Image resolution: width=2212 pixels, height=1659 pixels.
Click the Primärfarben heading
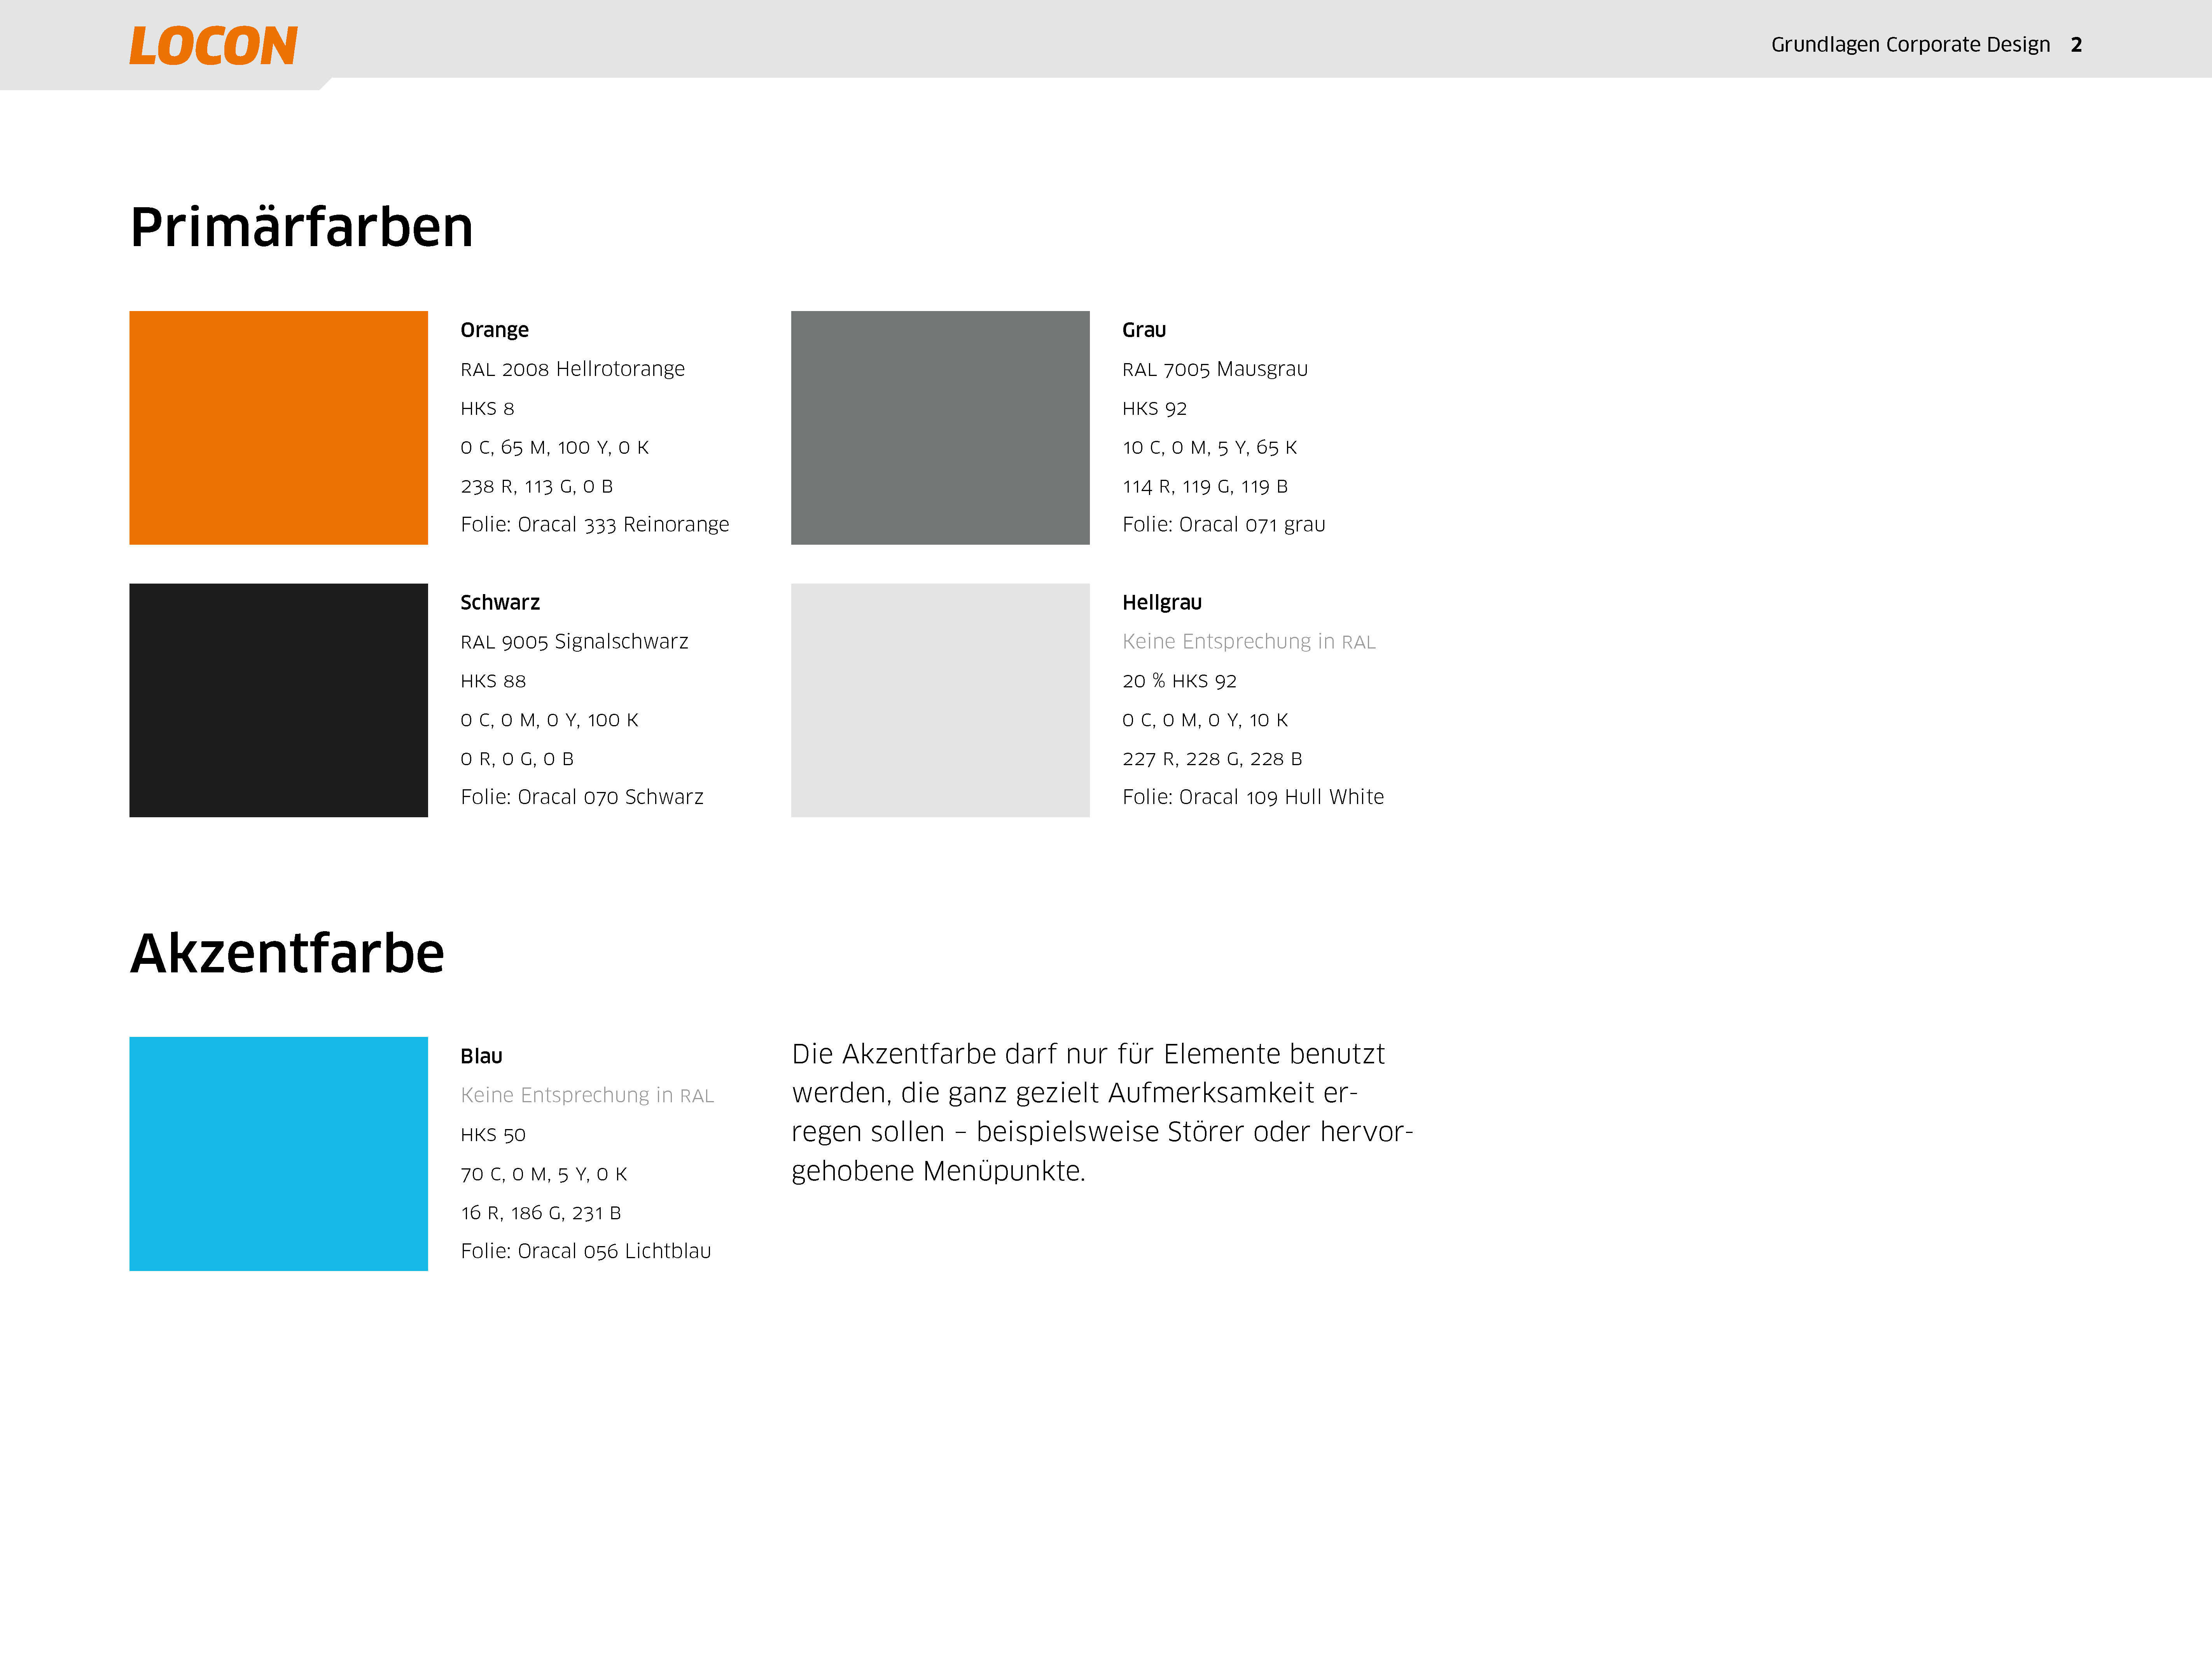click(301, 228)
